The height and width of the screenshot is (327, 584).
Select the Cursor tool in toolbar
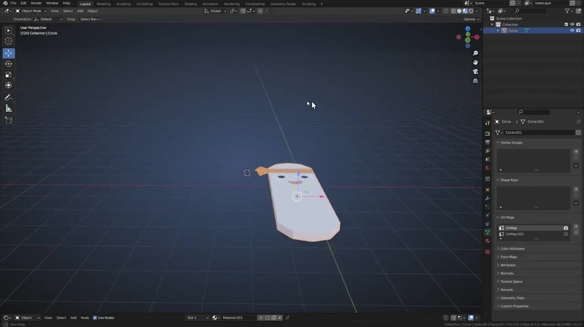pyautogui.click(x=8, y=41)
